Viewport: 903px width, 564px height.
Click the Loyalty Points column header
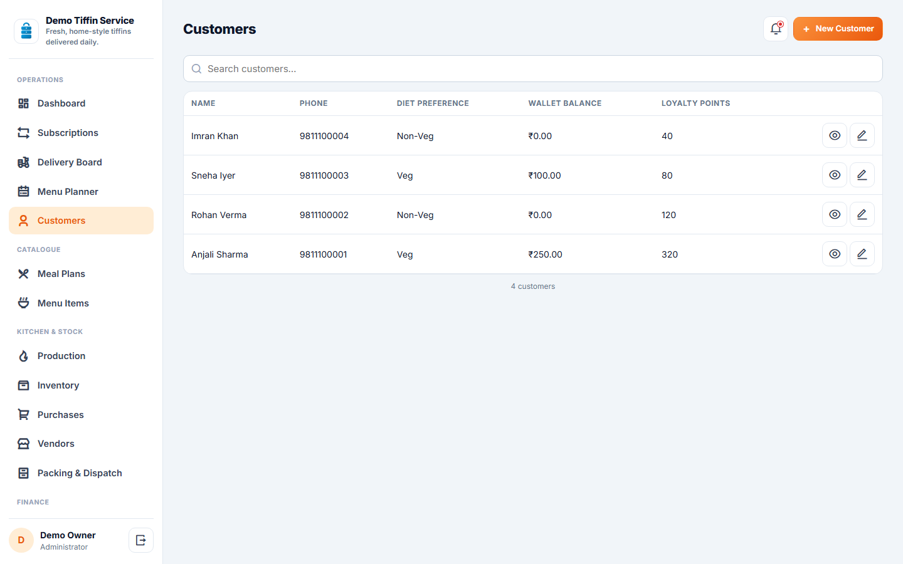[x=696, y=103]
